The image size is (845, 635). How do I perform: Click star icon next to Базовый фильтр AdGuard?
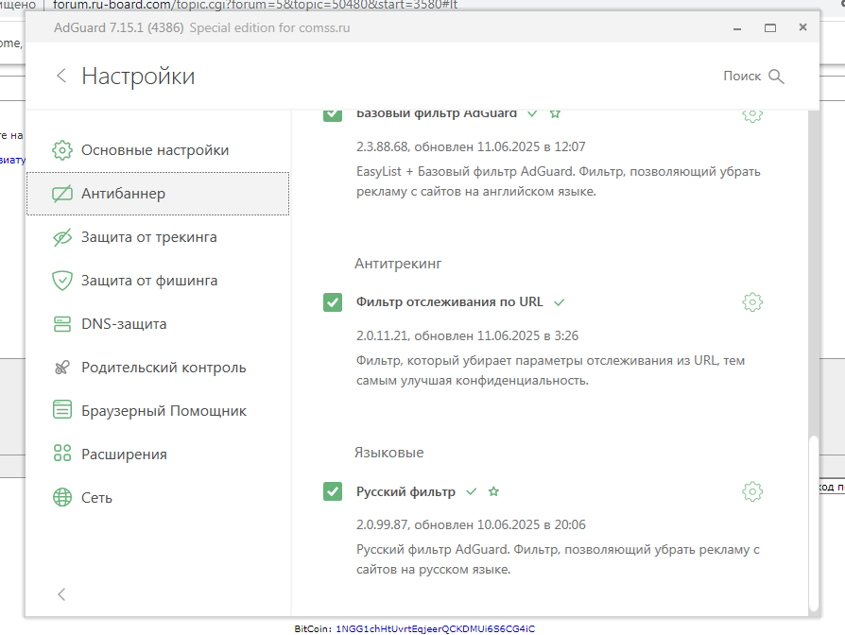click(x=555, y=113)
